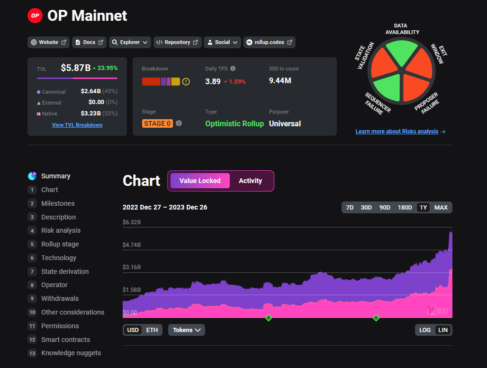Click the arrow after Risks analysis link

click(x=443, y=132)
